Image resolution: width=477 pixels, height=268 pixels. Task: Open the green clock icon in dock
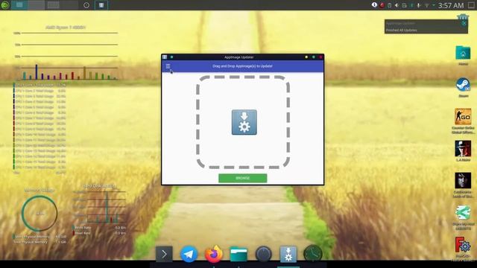(x=313, y=254)
